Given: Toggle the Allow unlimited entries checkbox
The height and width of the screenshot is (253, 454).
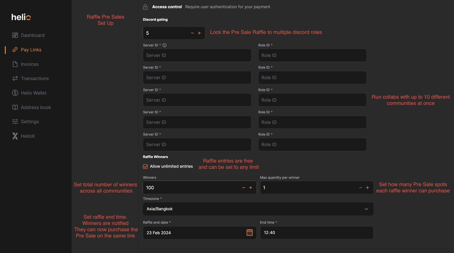Looking at the screenshot, I should point(145,167).
